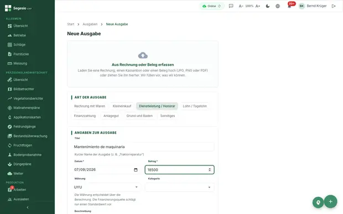
Task: Open the date picker calendar icon
Action: point(136,170)
